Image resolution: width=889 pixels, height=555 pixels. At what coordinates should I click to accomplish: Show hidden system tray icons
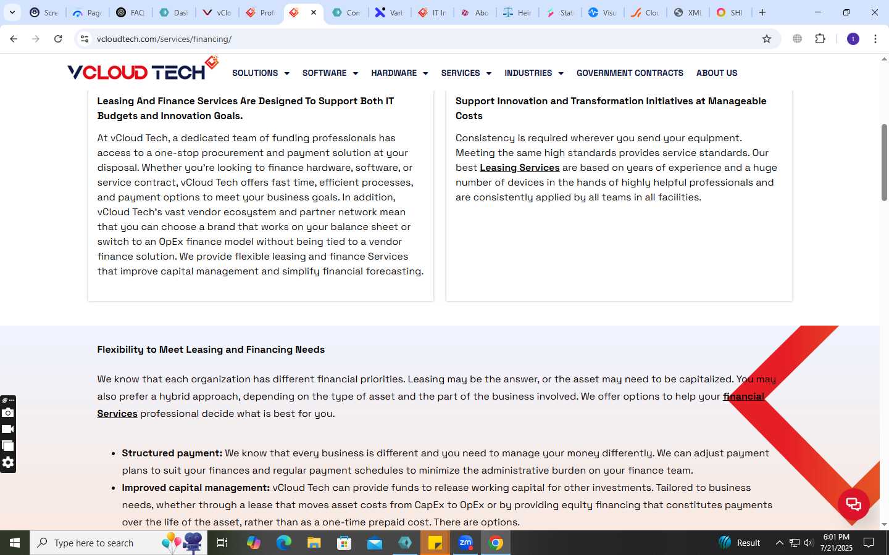tap(779, 543)
